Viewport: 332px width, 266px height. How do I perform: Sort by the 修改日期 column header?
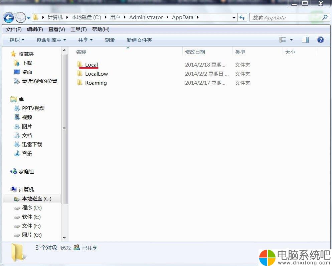click(x=195, y=52)
